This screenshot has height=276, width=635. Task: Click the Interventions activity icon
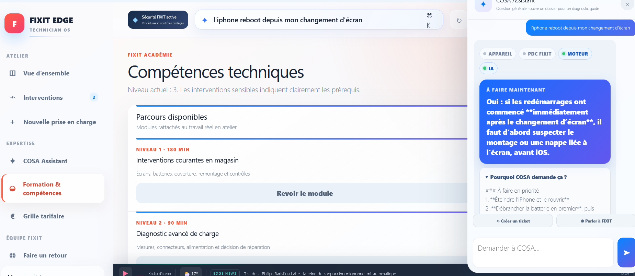pos(13,98)
